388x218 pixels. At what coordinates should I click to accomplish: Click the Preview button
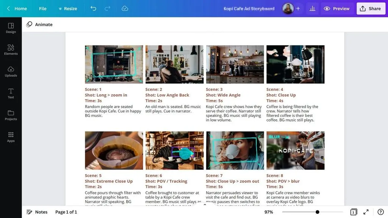point(336,9)
